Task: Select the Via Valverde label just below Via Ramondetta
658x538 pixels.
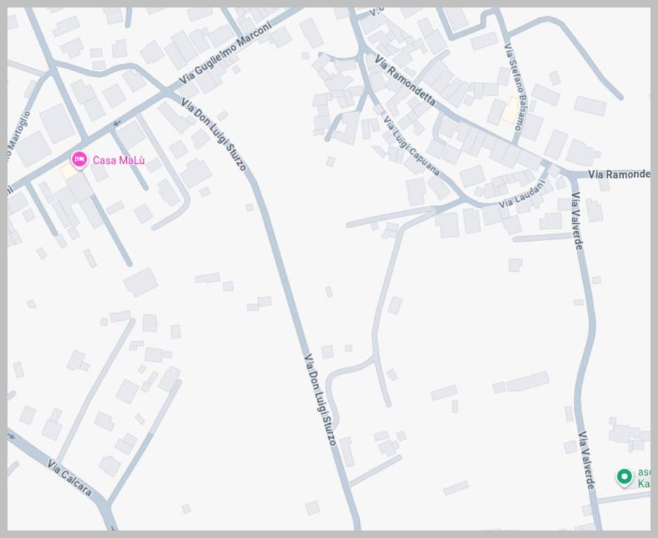Action: coord(577,221)
